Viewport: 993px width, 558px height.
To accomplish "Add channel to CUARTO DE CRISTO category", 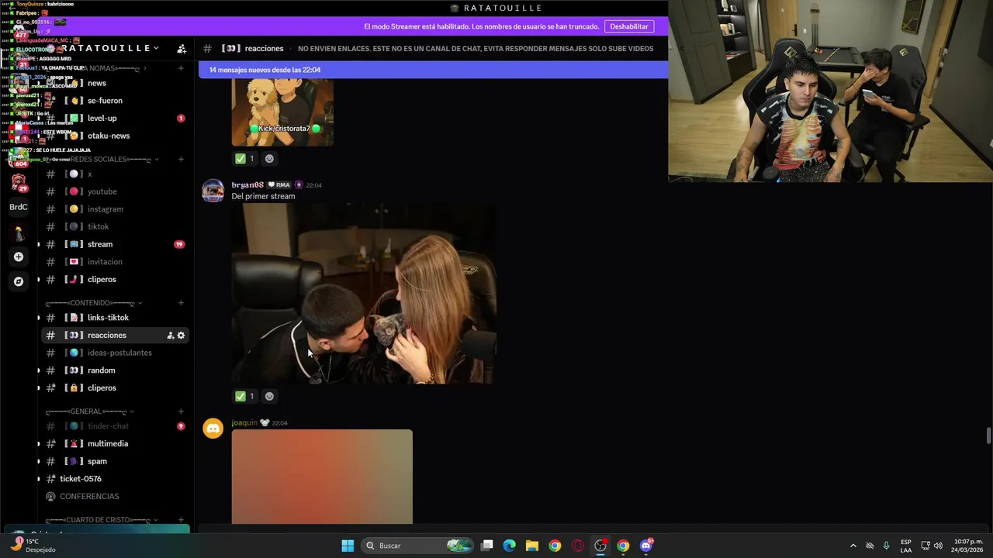I will (x=181, y=520).
